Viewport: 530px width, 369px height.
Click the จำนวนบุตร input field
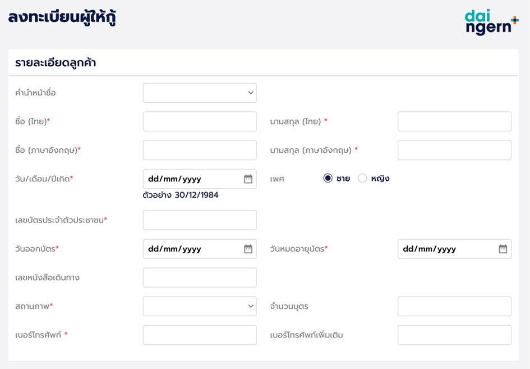(x=454, y=307)
